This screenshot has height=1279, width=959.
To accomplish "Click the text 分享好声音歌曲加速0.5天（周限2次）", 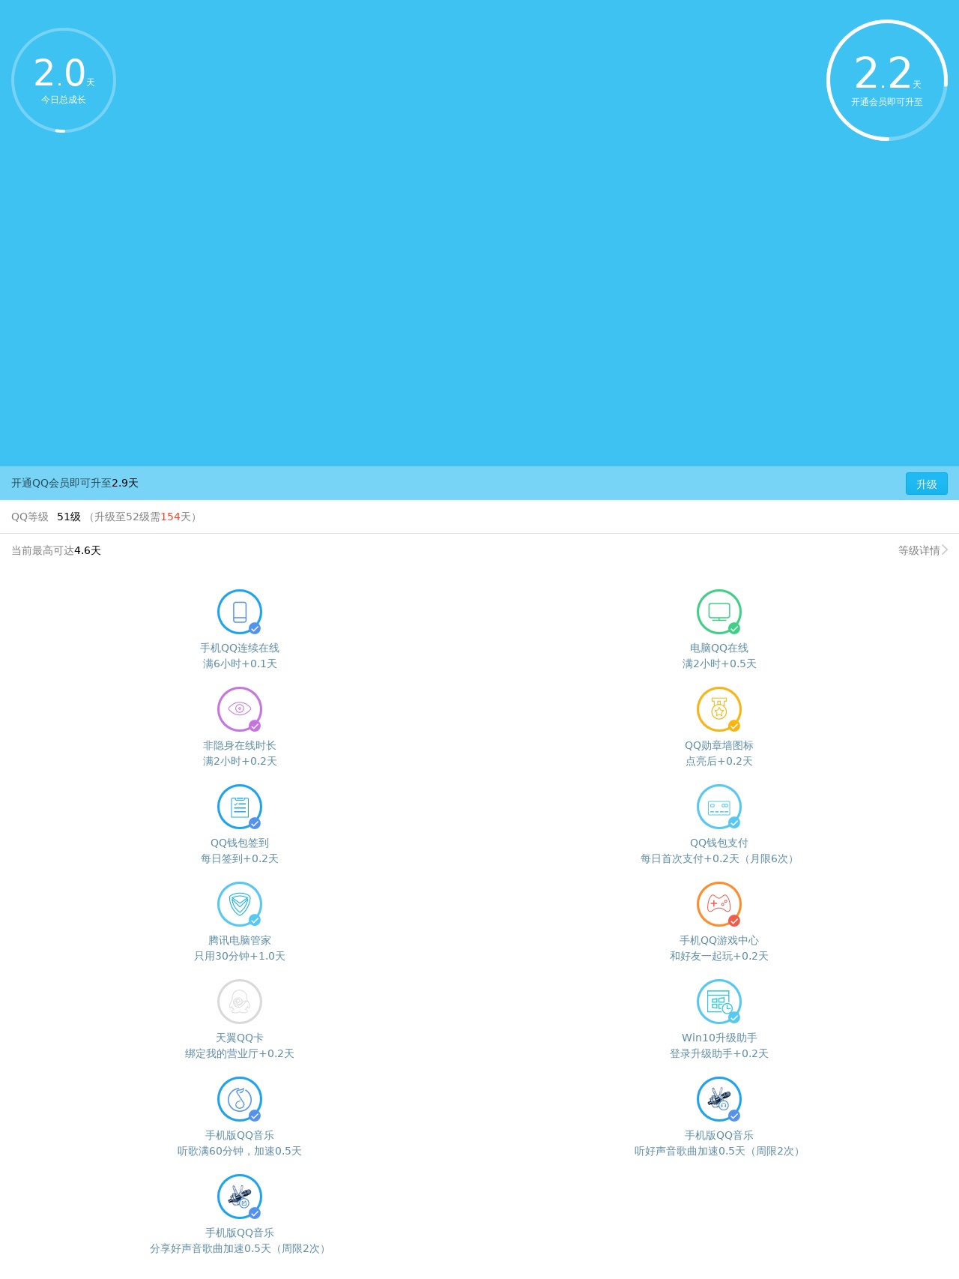I will pyautogui.click(x=240, y=1248).
